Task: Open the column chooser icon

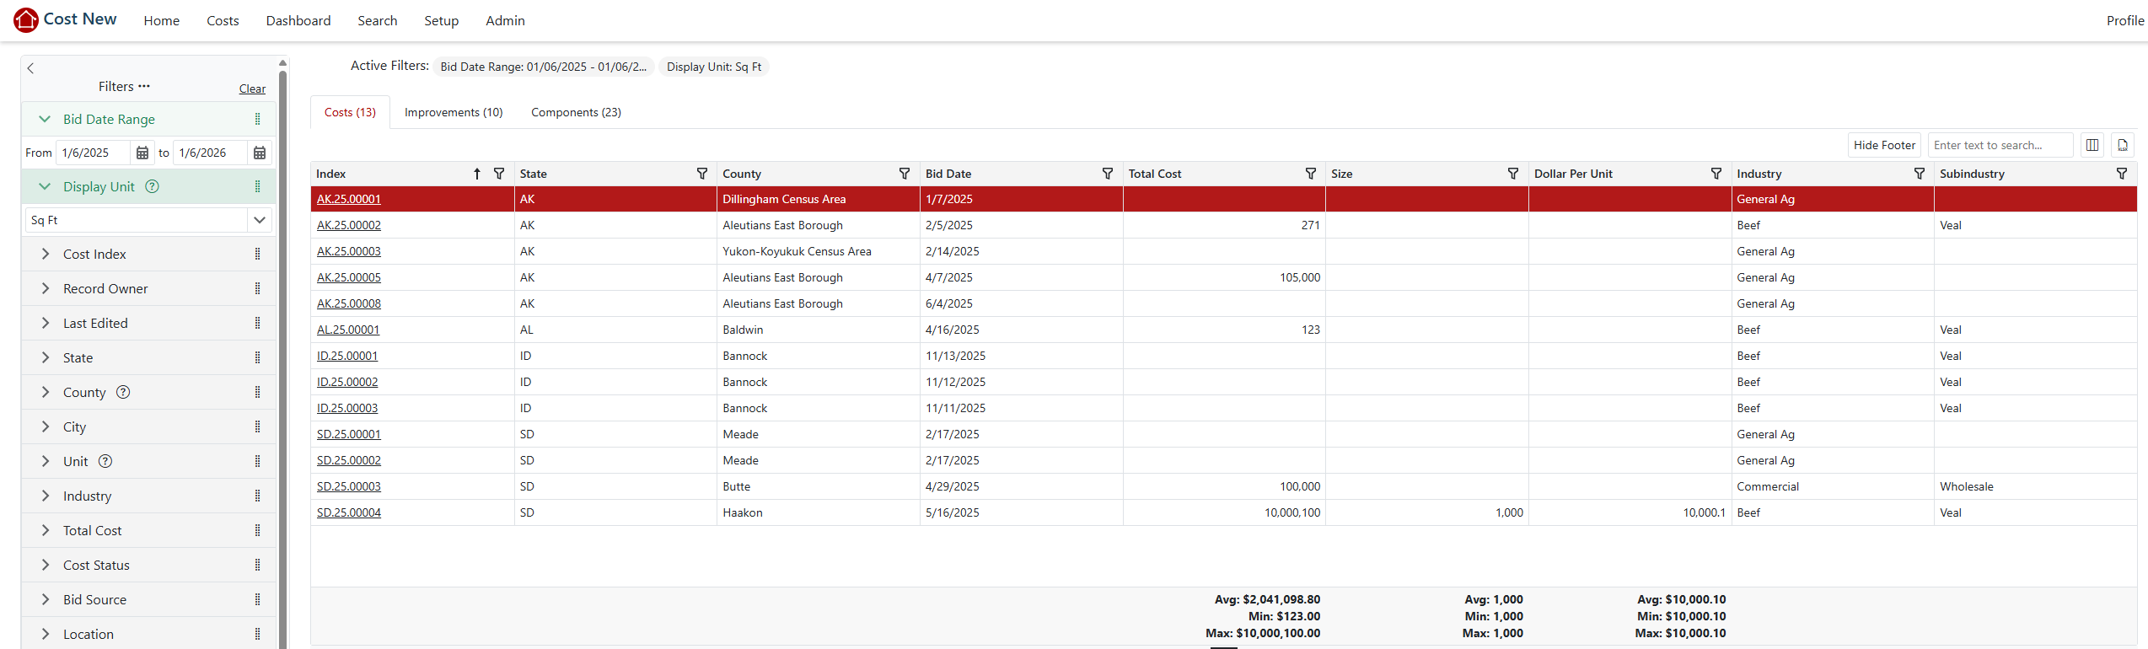Action: [x=2092, y=145]
